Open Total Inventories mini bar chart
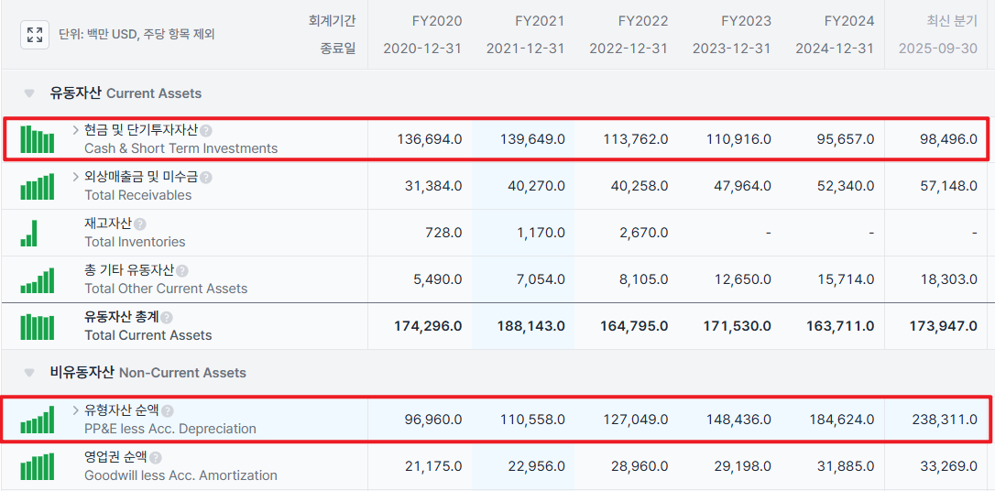Screen dimensions: 995x491 (x=28, y=233)
